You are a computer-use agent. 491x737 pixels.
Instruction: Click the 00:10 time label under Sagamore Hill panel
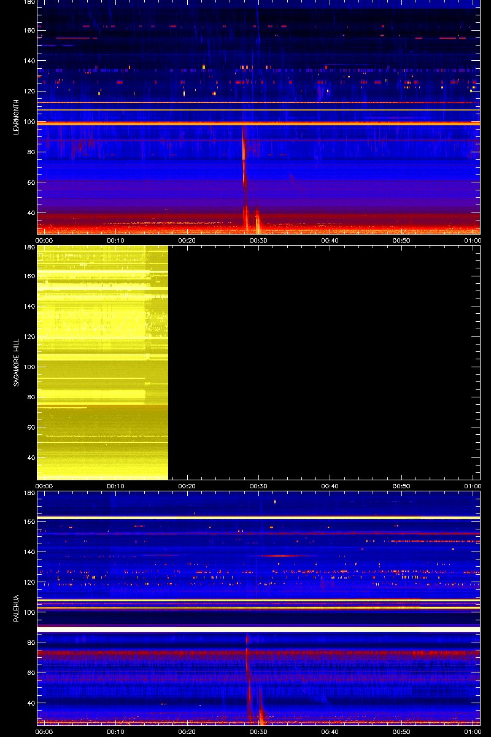pos(115,486)
